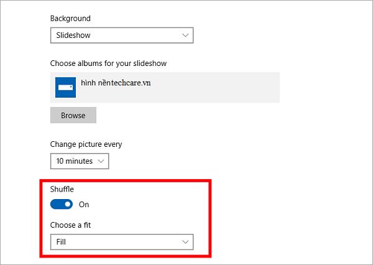
Task: Click the chevron arrow in the Fill box
Action: [x=185, y=241]
